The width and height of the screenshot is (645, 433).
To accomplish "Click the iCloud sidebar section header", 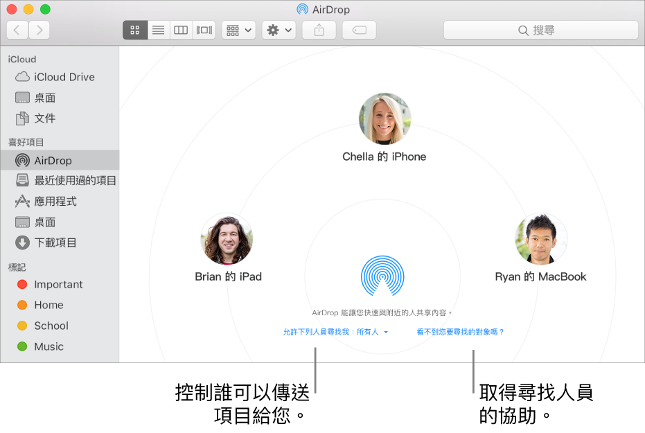I will point(22,59).
